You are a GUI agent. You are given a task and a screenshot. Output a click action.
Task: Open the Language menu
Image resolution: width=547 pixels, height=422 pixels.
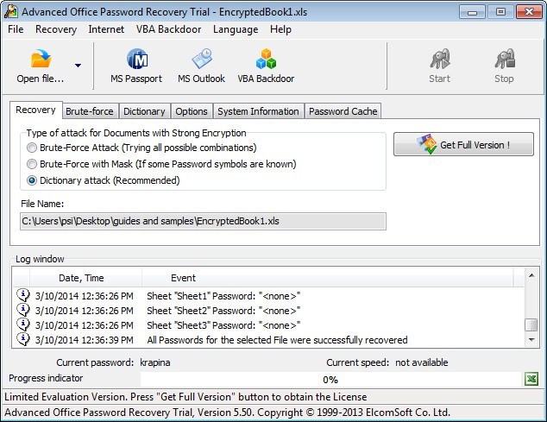236,29
